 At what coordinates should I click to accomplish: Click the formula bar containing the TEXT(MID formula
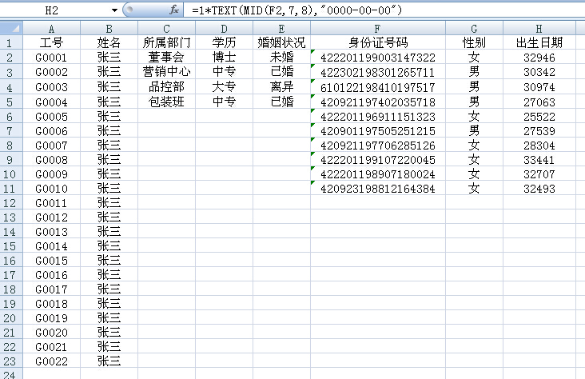384,10
